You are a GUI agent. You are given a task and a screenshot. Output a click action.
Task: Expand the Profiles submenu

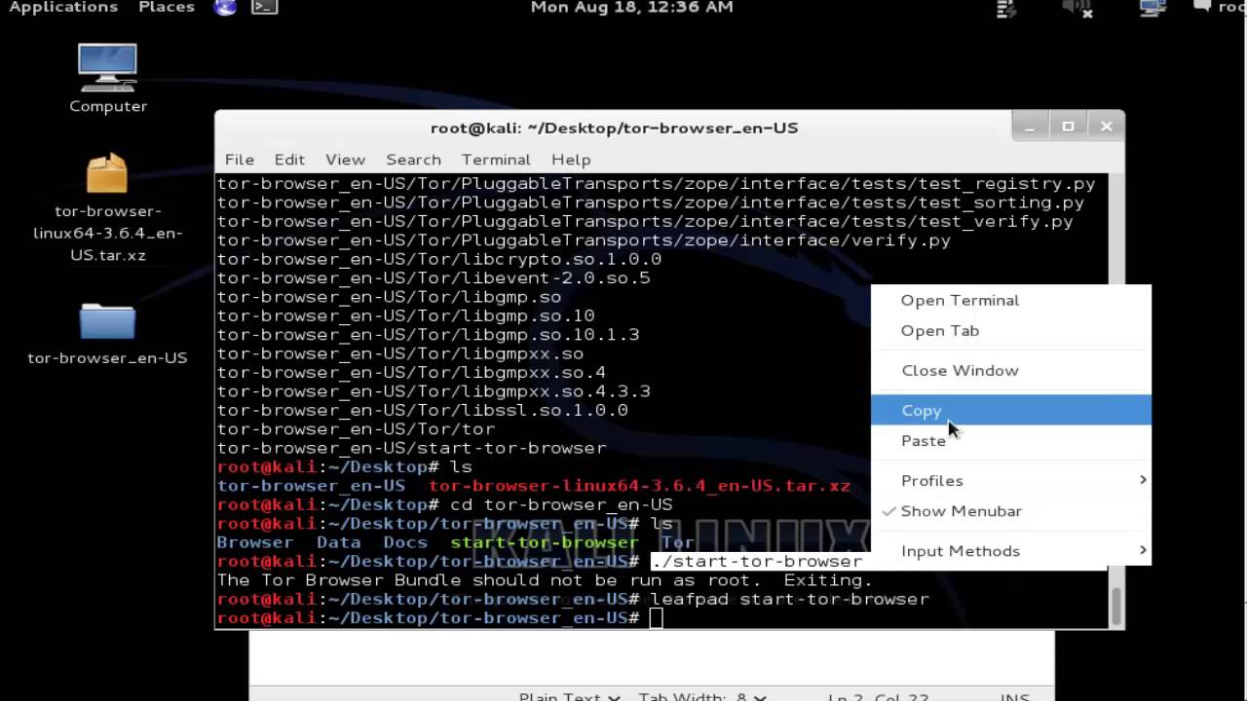(x=1010, y=480)
